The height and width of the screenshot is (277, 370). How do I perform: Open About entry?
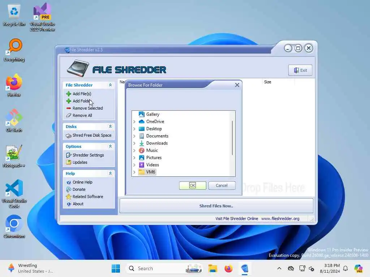click(x=78, y=204)
